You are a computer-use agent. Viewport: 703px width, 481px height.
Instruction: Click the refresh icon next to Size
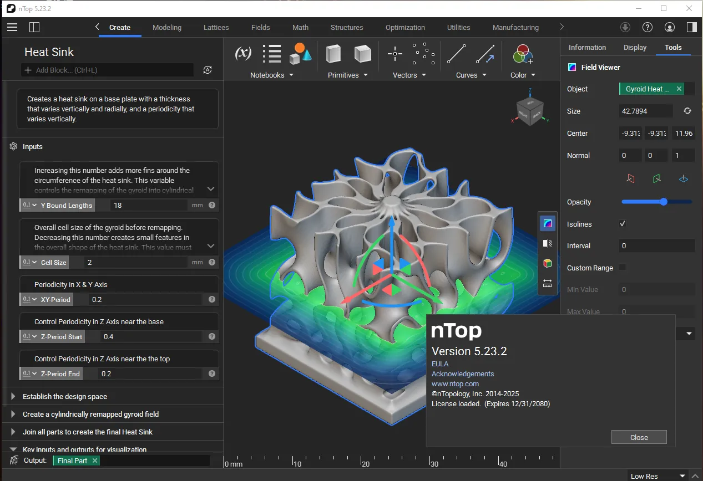(x=687, y=111)
